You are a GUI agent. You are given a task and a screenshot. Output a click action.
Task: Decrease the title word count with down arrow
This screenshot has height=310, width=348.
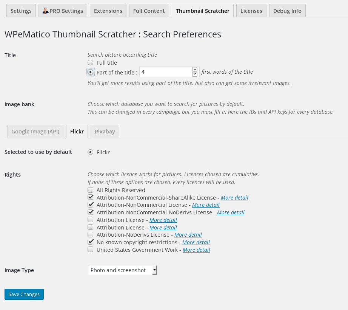pyautogui.click(x=195, y=74)
